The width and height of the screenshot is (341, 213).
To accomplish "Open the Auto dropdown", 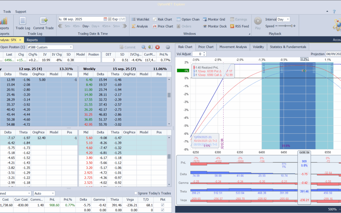I will [53, 193].
